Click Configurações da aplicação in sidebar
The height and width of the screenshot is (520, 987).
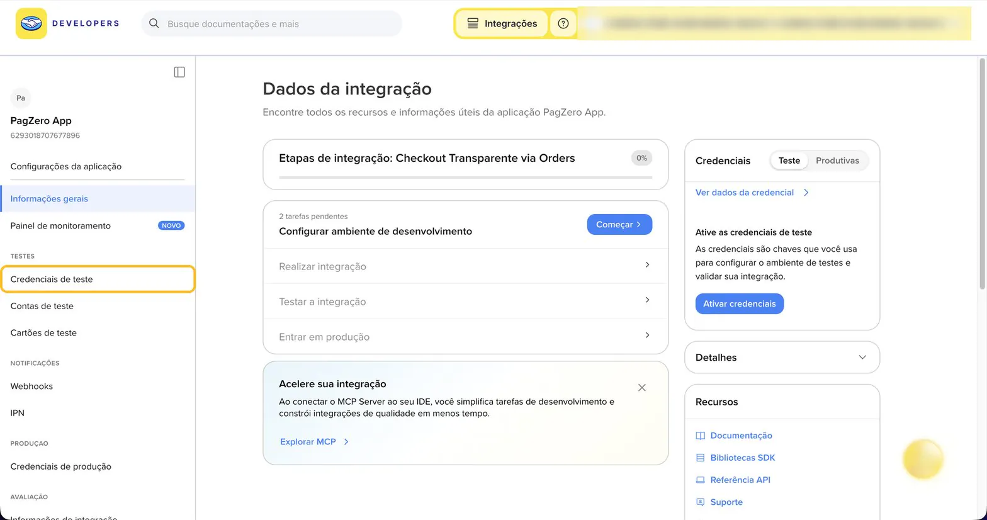pos(66,166)
